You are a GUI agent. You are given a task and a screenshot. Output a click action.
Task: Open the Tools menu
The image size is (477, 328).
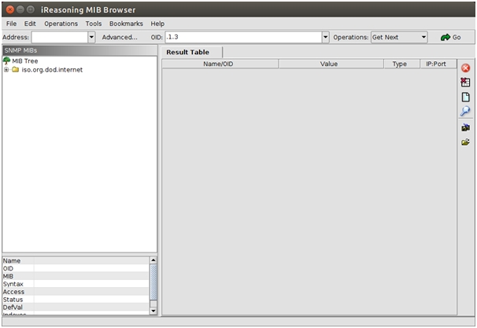coord(94,24)
